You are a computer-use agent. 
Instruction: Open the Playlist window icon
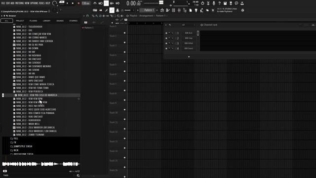(162, 10)
